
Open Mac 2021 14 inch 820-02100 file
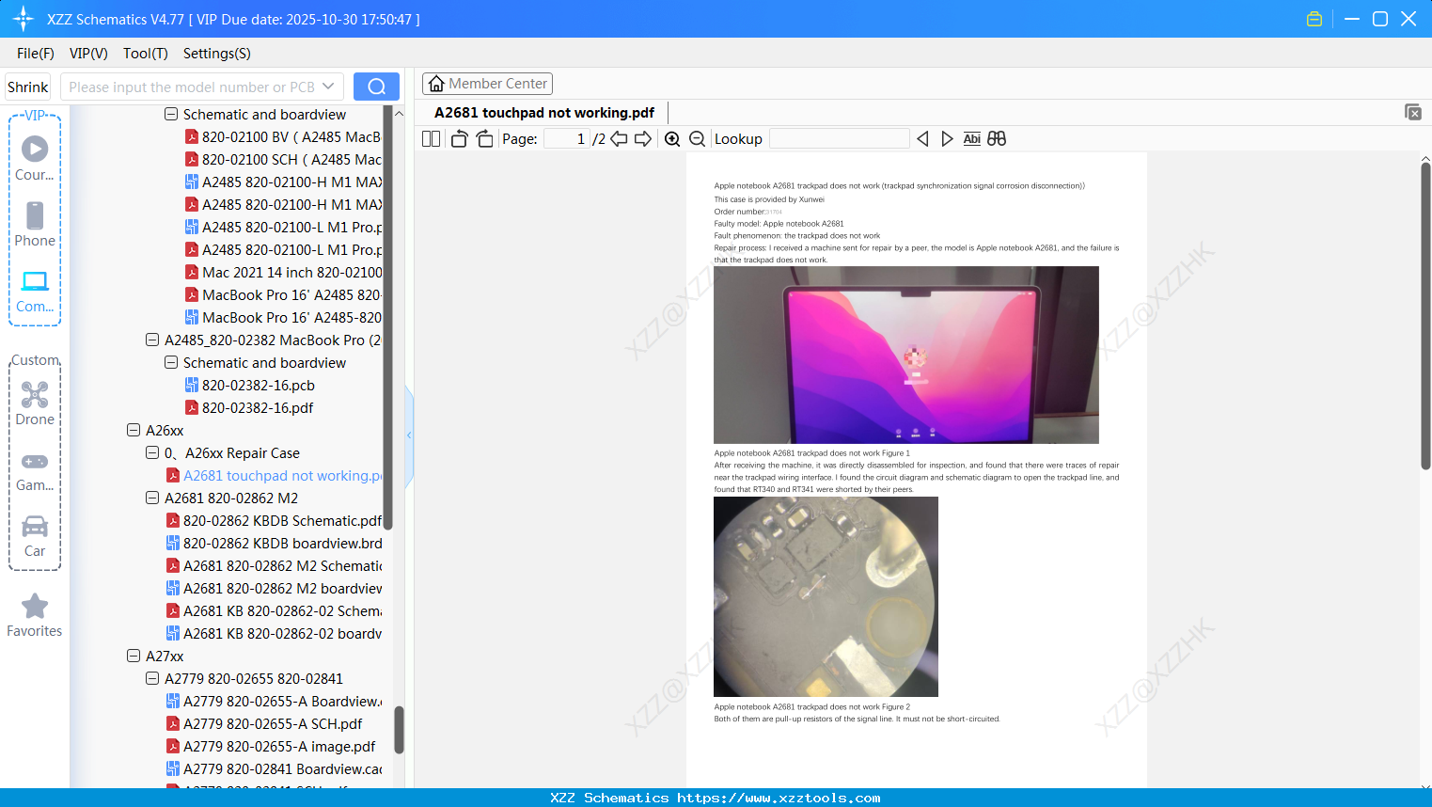pos(283,272)
